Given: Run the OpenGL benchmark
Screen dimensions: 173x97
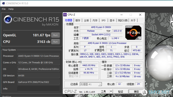Looking at the screenshot, I should click(x=55, y=35).
